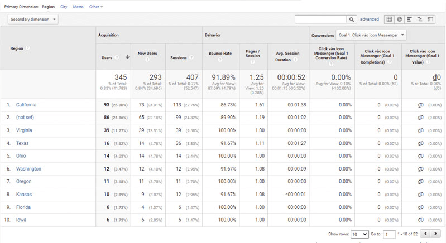Switch to Pivot table view

(x=430, y=20)
